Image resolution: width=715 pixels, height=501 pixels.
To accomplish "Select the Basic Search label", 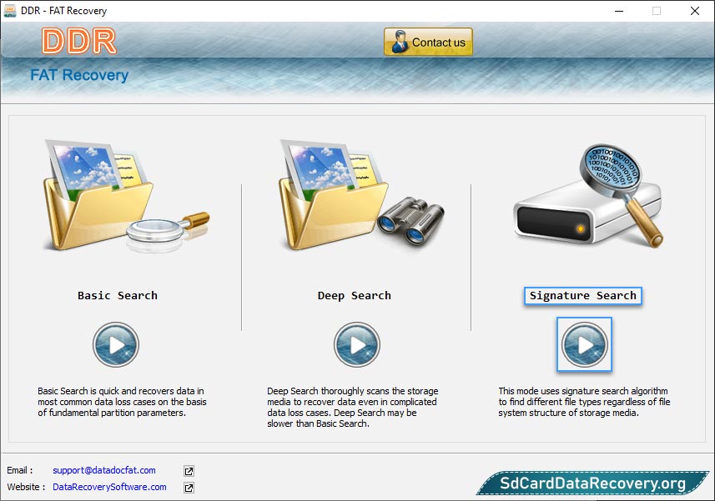I will pos(117,295).
